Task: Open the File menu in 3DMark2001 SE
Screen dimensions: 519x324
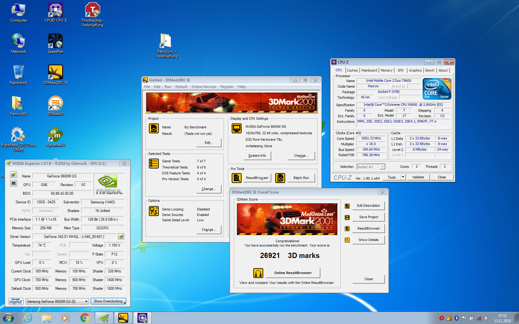Action: pyautogui.click(x=147, y=87)
